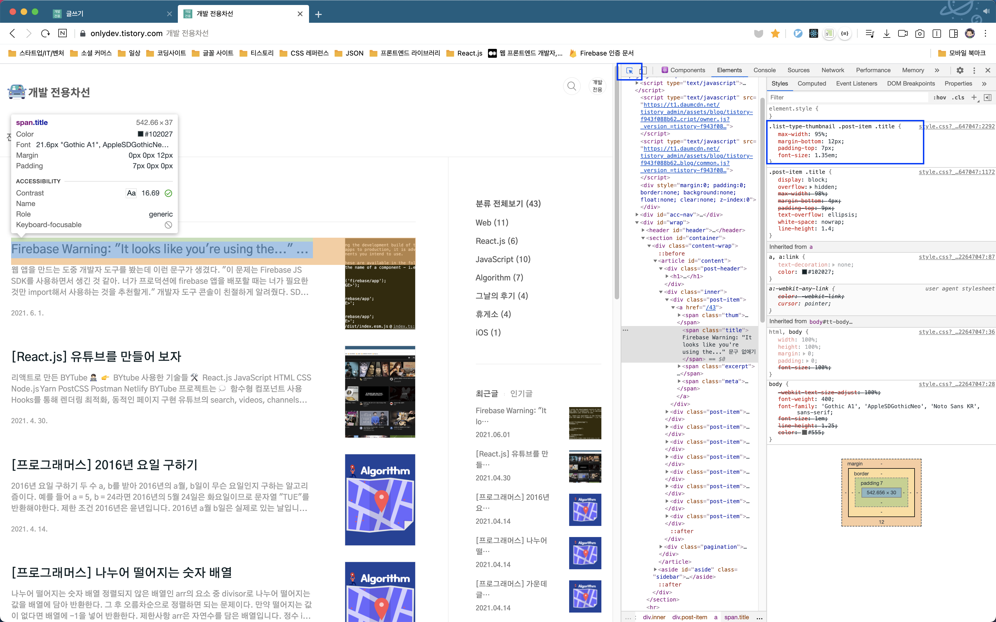
Task: Reload the page
Action: (45, 33)
